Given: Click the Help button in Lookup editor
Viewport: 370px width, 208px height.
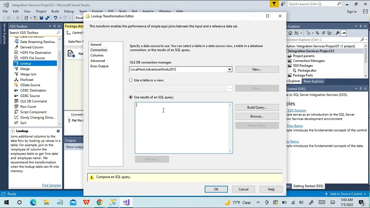Looking at the screenshot, I should pyautogui.click(x=271, y=189).
